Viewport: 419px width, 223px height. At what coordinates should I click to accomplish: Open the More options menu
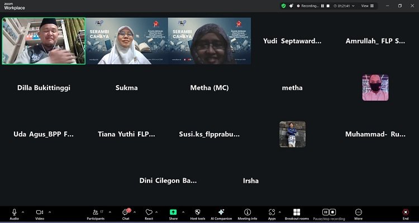pyautogui.click(x=358, y=214)
